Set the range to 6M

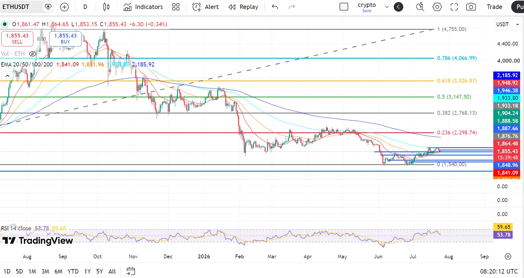pyautogui.click(x=58, y=271)
